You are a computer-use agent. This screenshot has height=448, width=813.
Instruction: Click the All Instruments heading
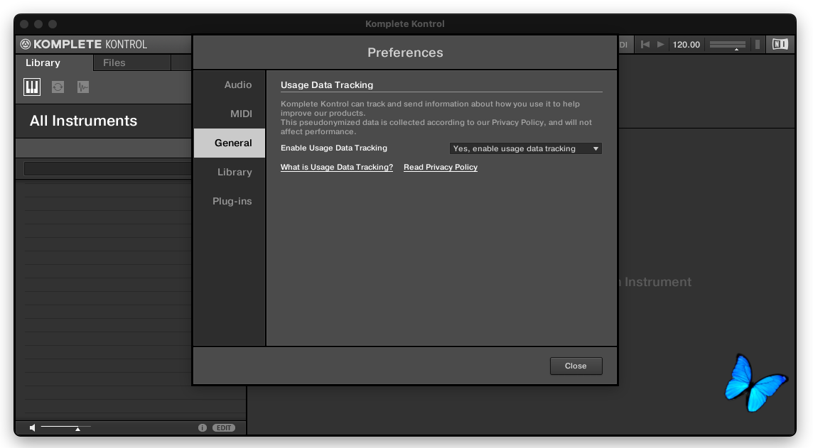pyautogui.click(x=83, y=121)
